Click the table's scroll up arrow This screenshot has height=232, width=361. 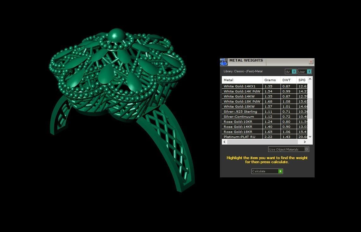coord(310,79)
